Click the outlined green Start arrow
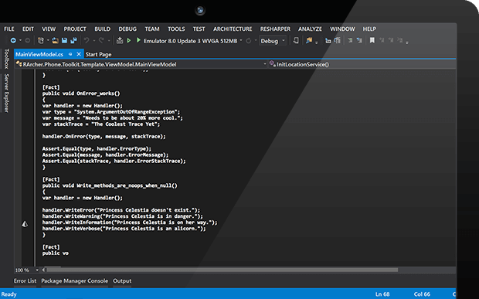 (129, 40)
